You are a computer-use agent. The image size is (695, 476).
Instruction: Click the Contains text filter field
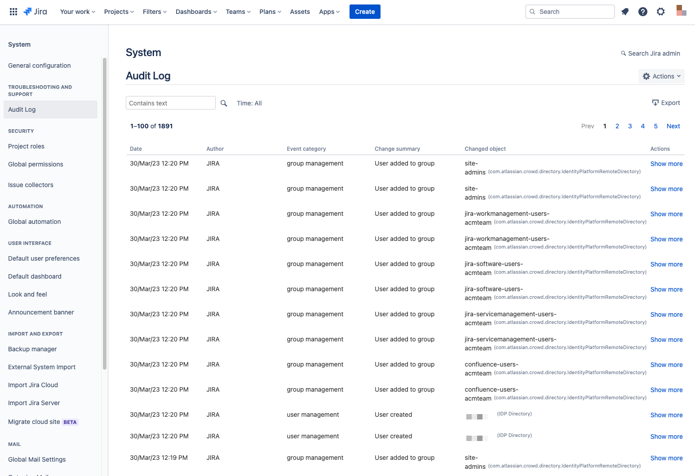point(170,103)
